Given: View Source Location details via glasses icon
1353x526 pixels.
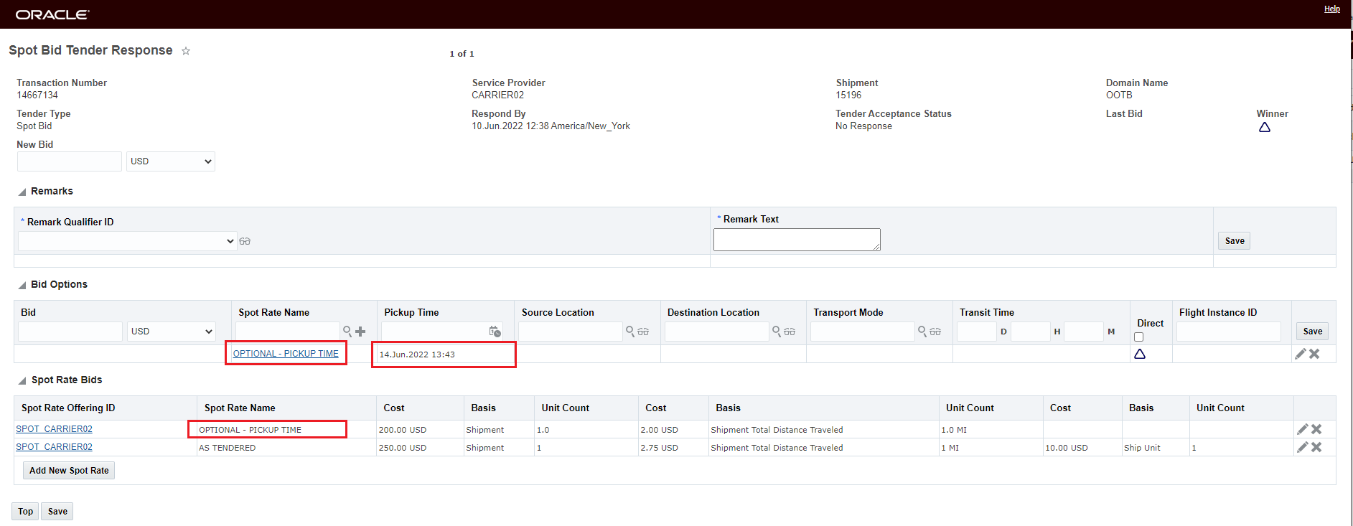Looking at the screenshot, I should point(643,332).
